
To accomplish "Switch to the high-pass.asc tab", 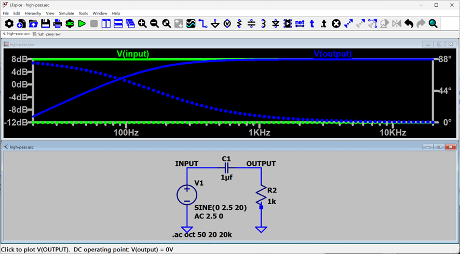I will (x=18, y=34).
